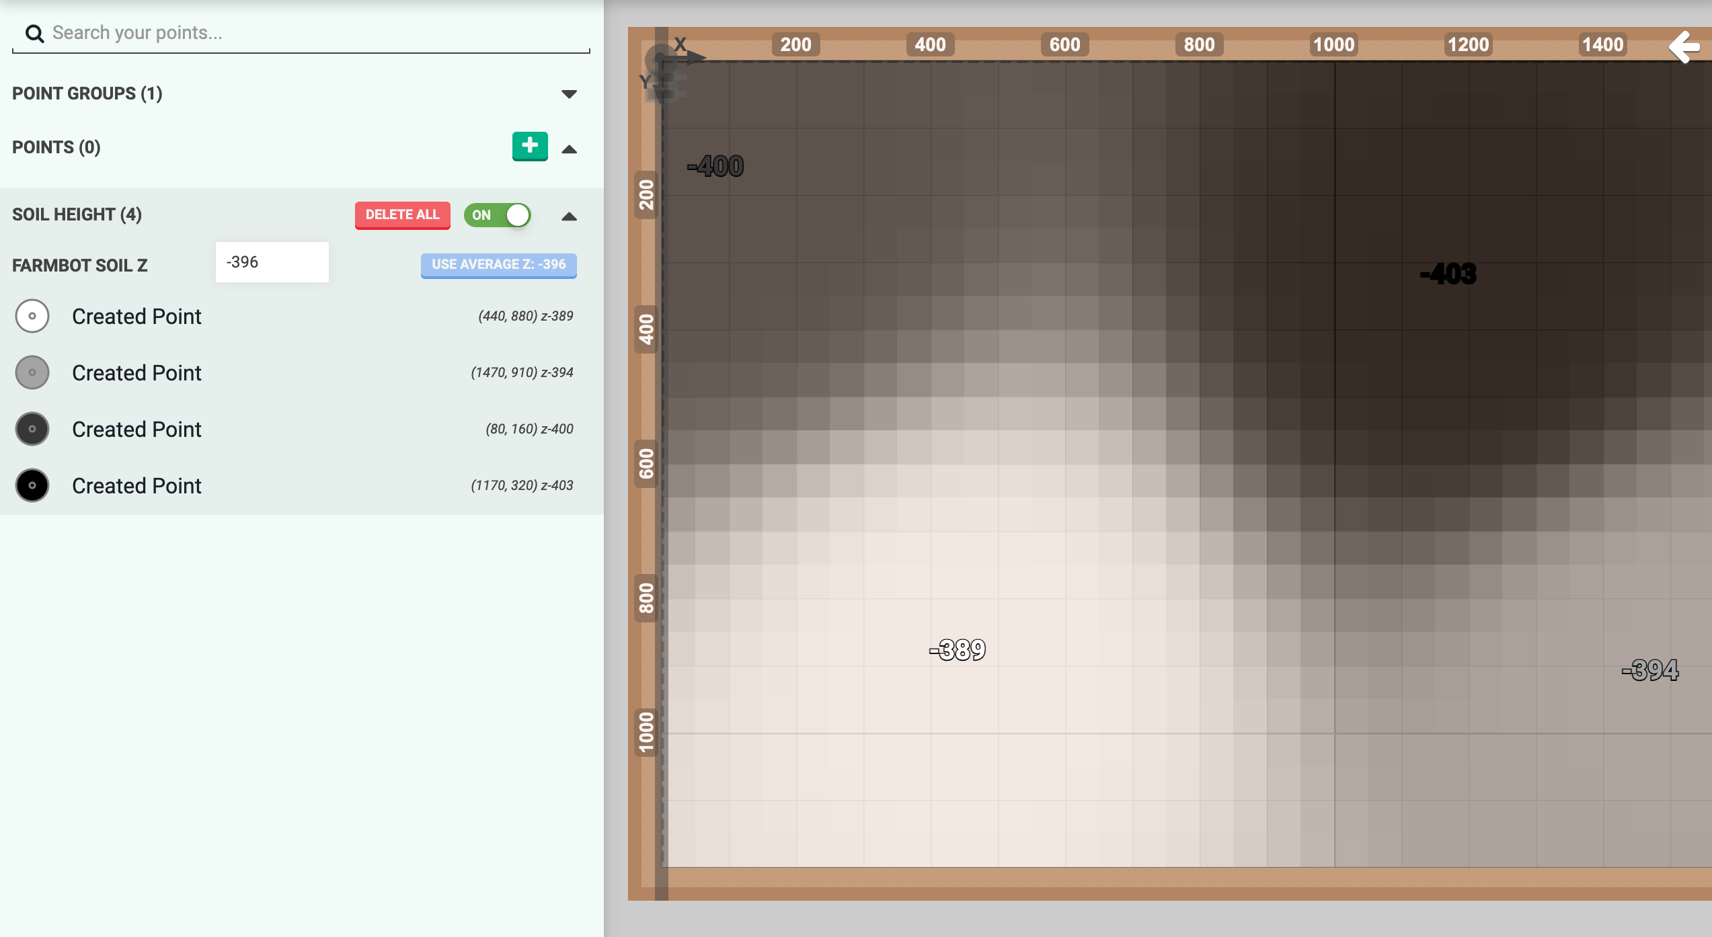Expand the POINT GROUPS section
The height and width of the screenshot is (937, 1712).
[x=569, y=93]
